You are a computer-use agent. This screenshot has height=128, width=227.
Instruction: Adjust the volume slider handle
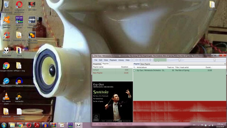tap(179, 60)
